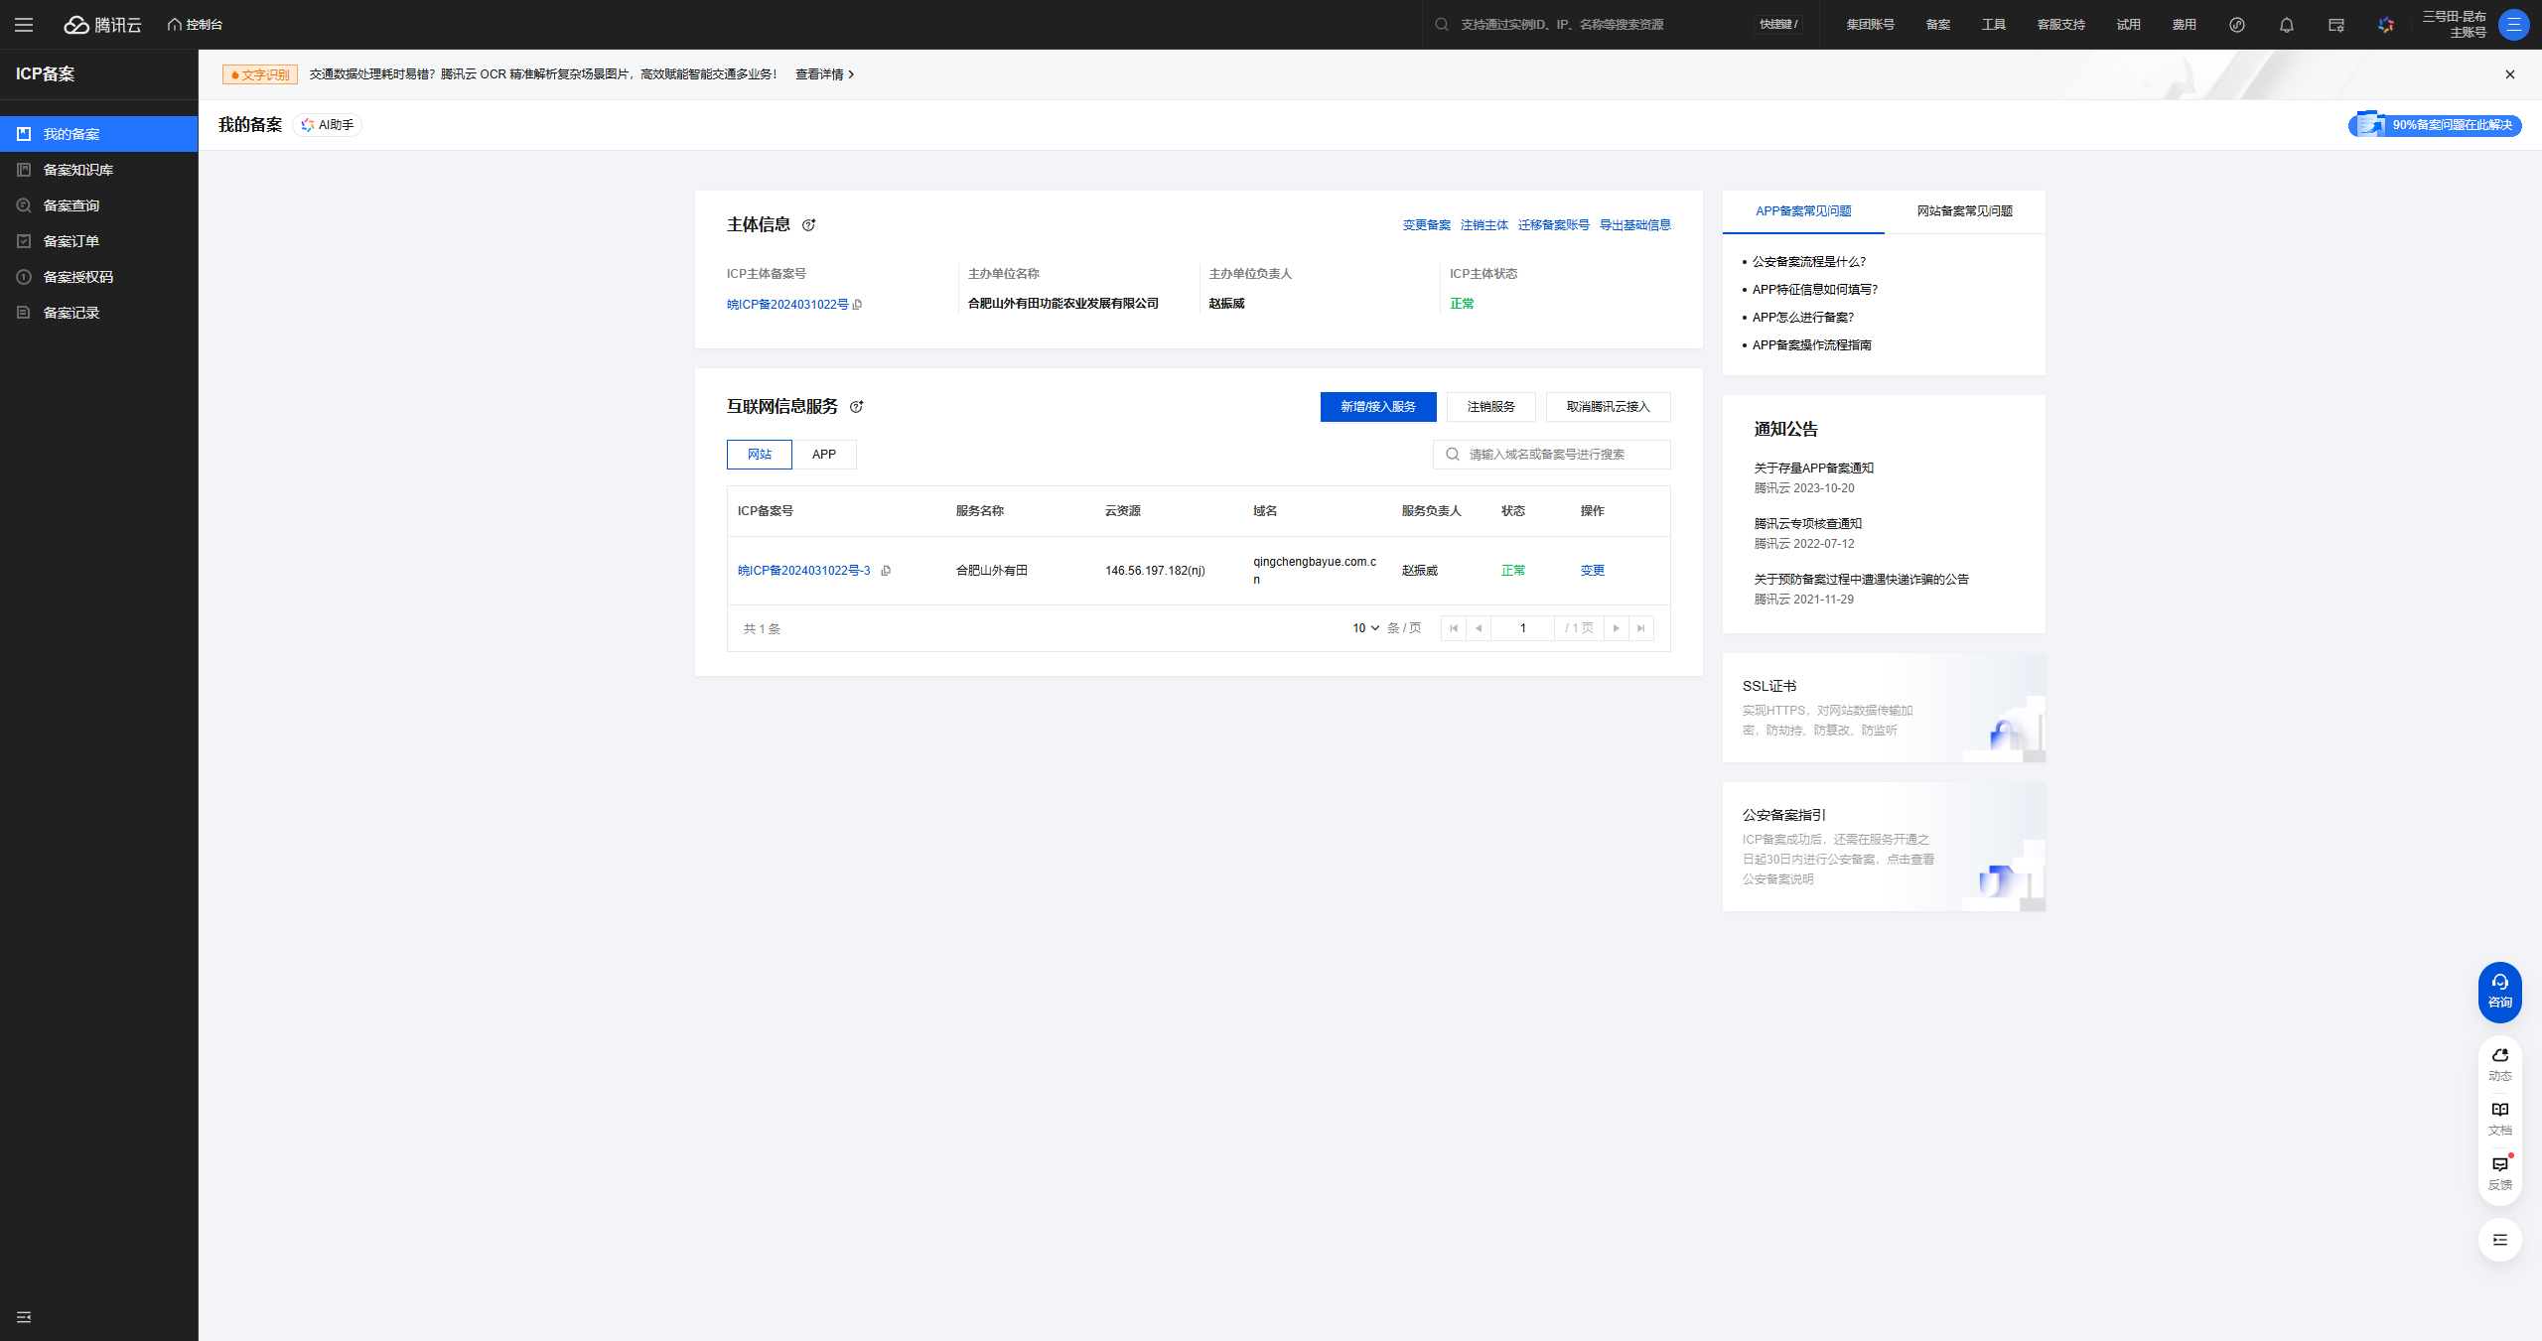Click the refresh icon beside 主体信息
Image resolution: width=2542 pixels, height=1341 pixels.
click(808, 225)
